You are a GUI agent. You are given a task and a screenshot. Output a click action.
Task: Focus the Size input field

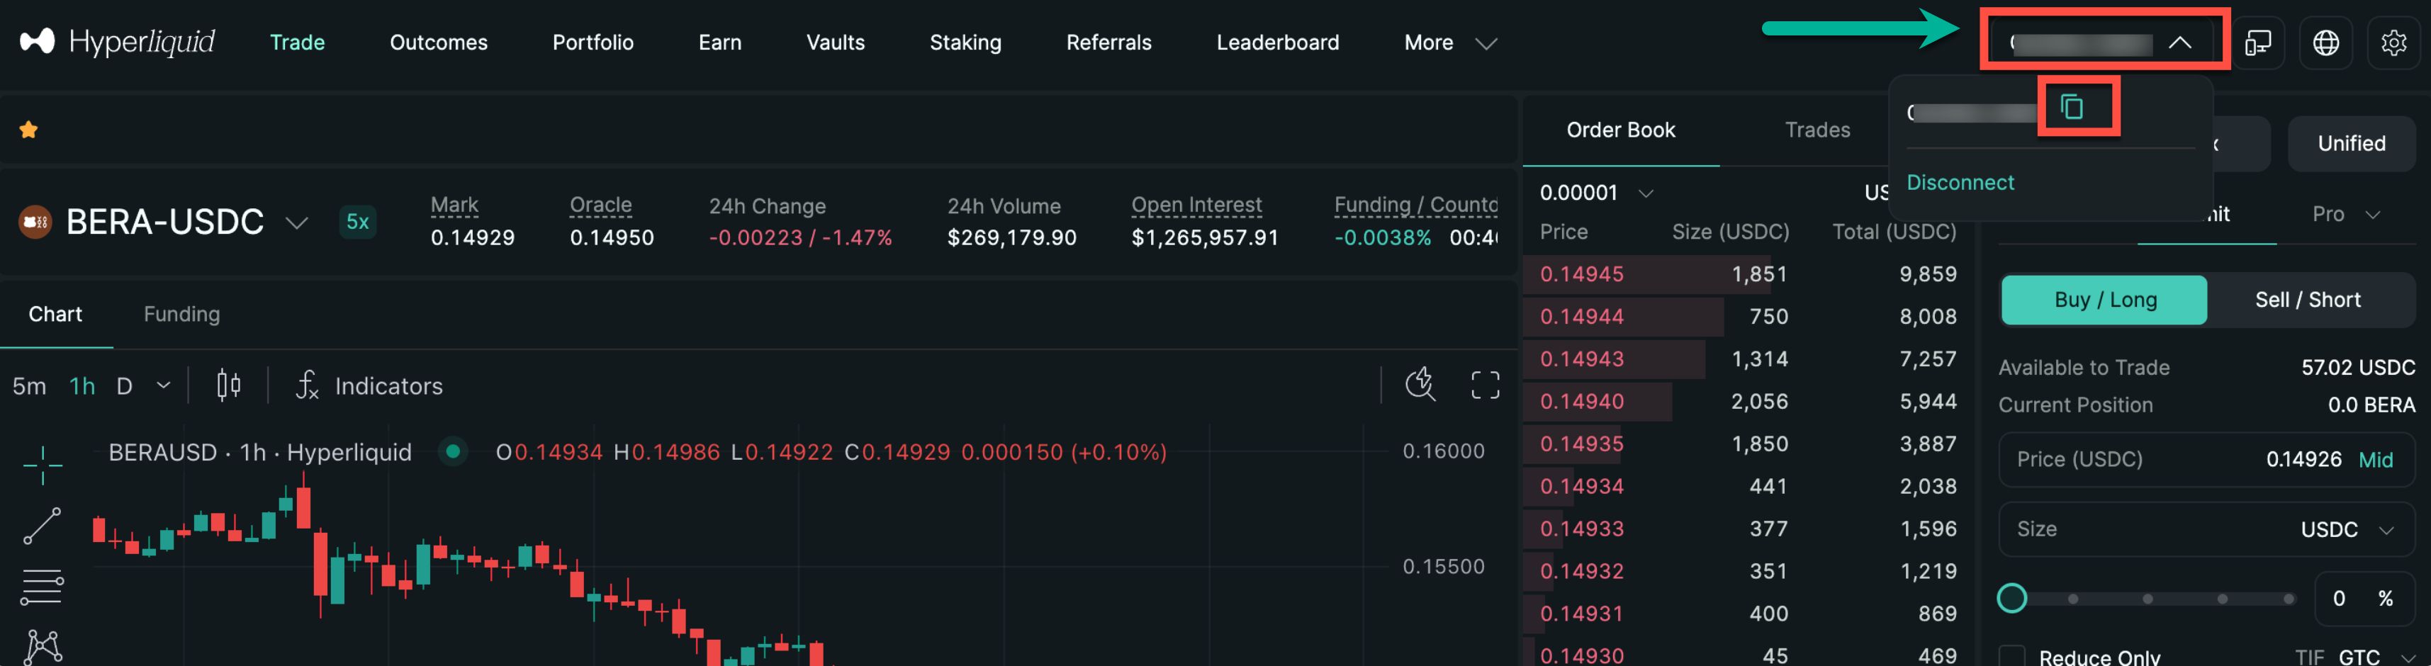pyautogui.click(x=2206, y=529)
